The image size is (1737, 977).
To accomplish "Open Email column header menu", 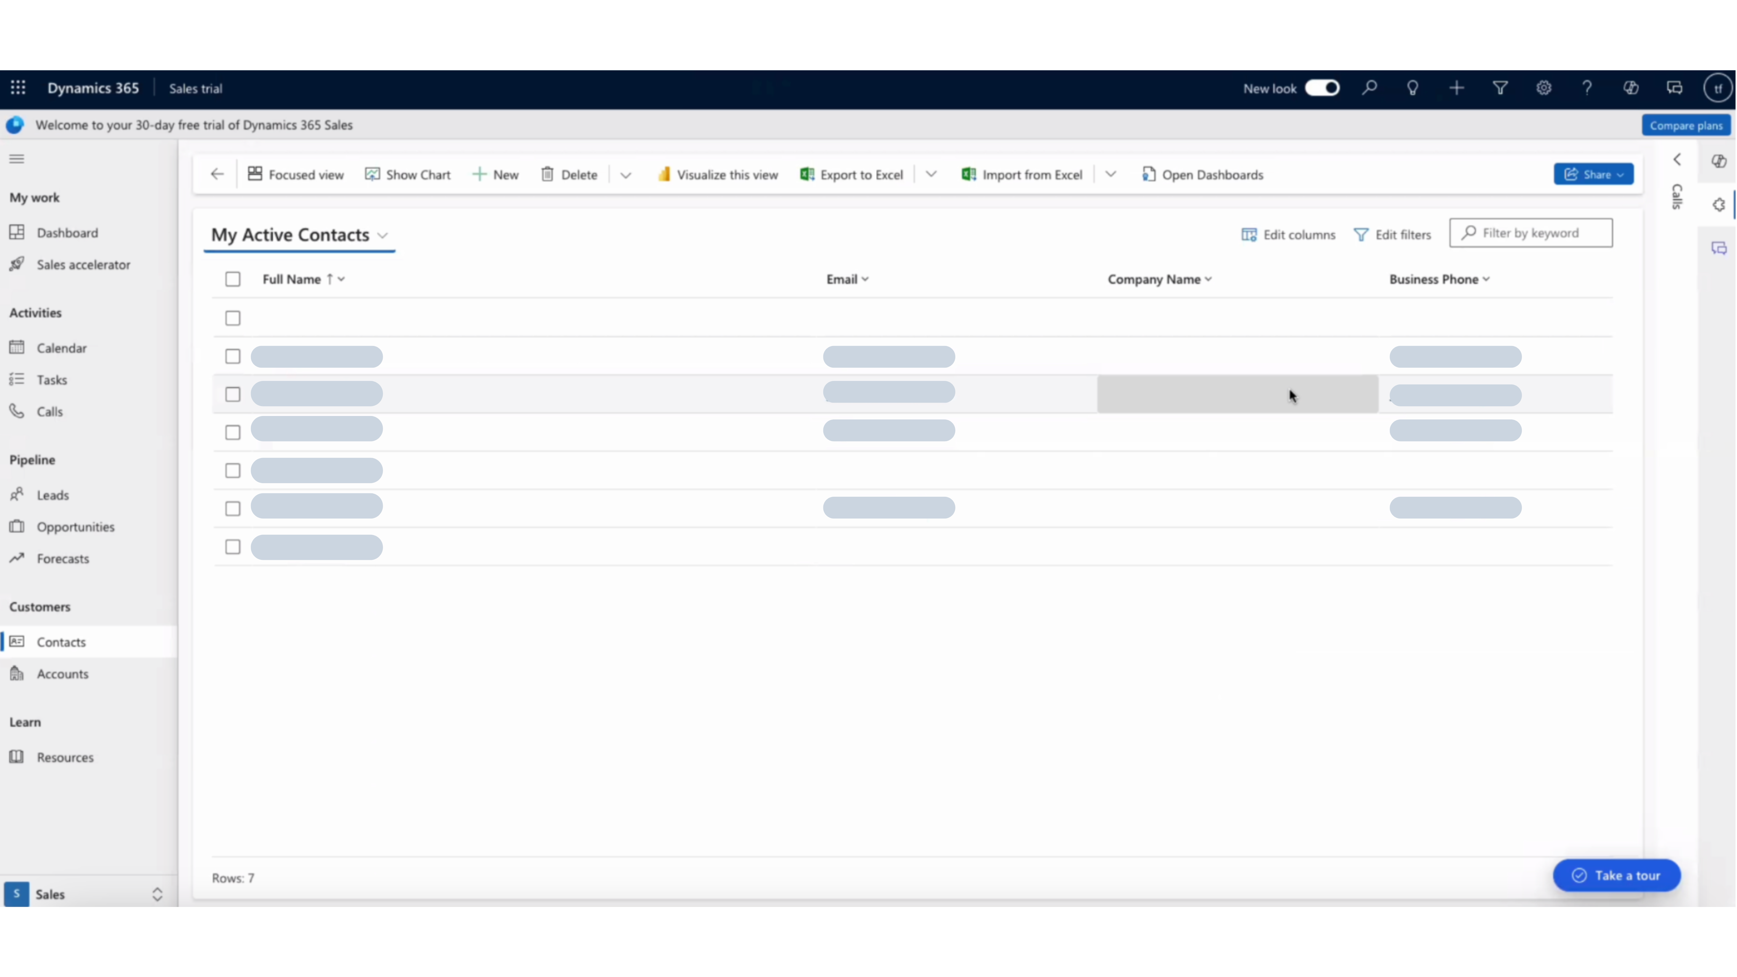I will (848, 279).
